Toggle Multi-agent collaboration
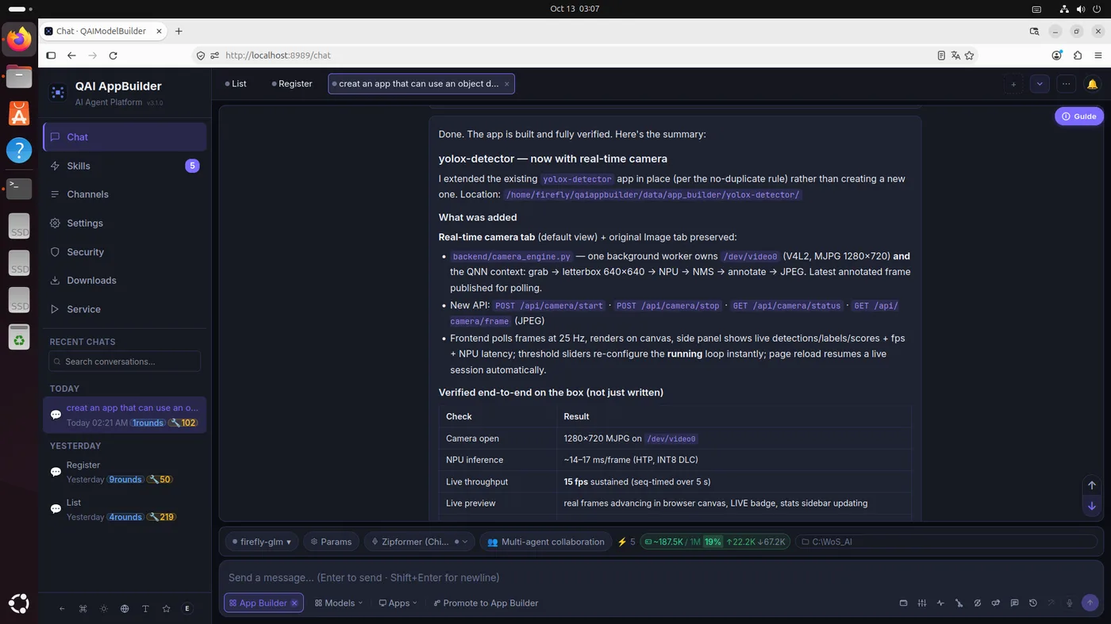This screenshot has width=1111, height=624. click(545, 542)
